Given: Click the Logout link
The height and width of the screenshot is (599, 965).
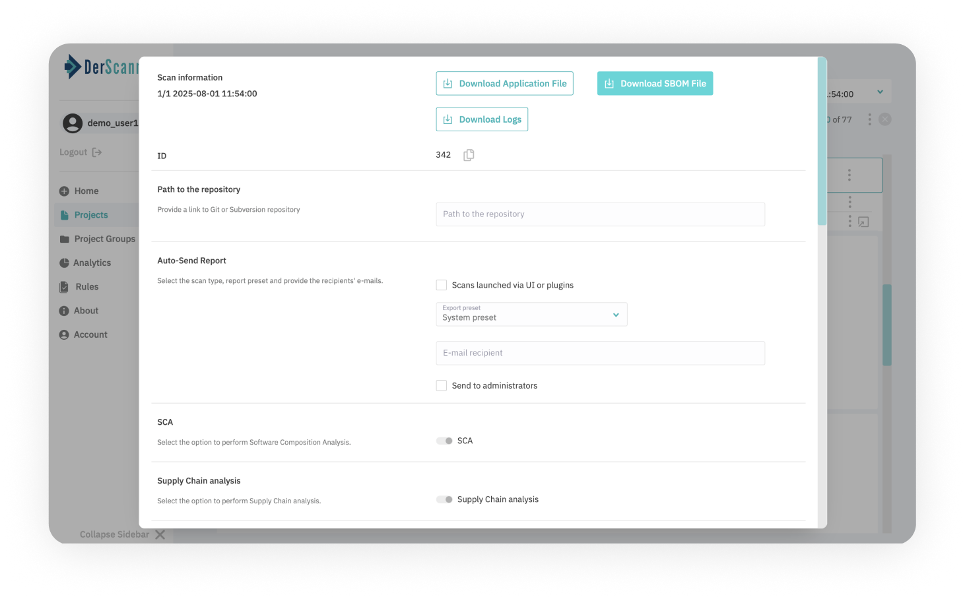Looking at the screenshot, I should tap(81, 152).
